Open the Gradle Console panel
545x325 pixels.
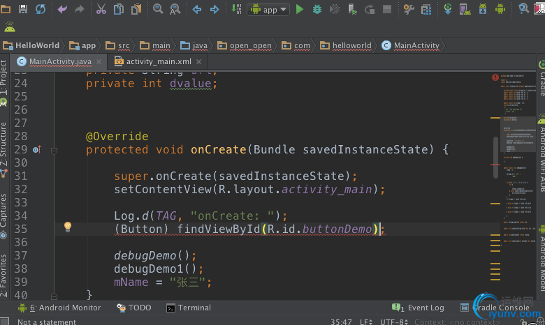tap(495, 308)
